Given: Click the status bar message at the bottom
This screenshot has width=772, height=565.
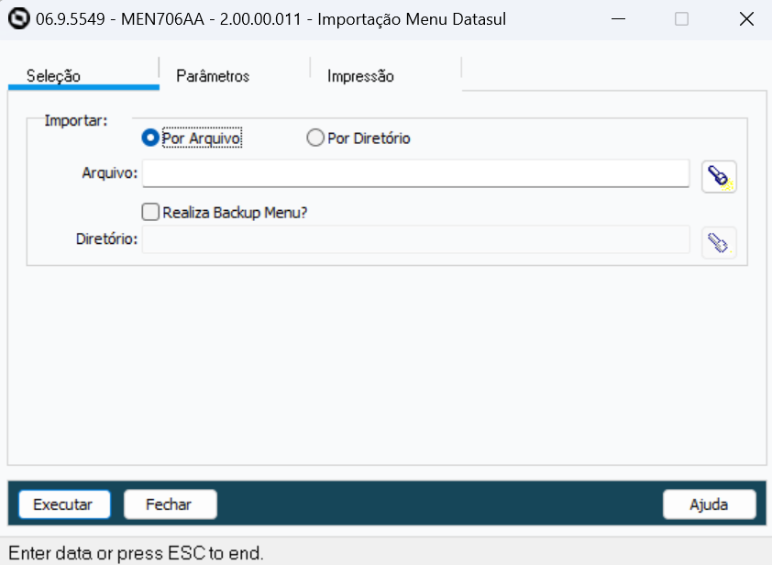Looking at the screenshot, I should 131,551.
